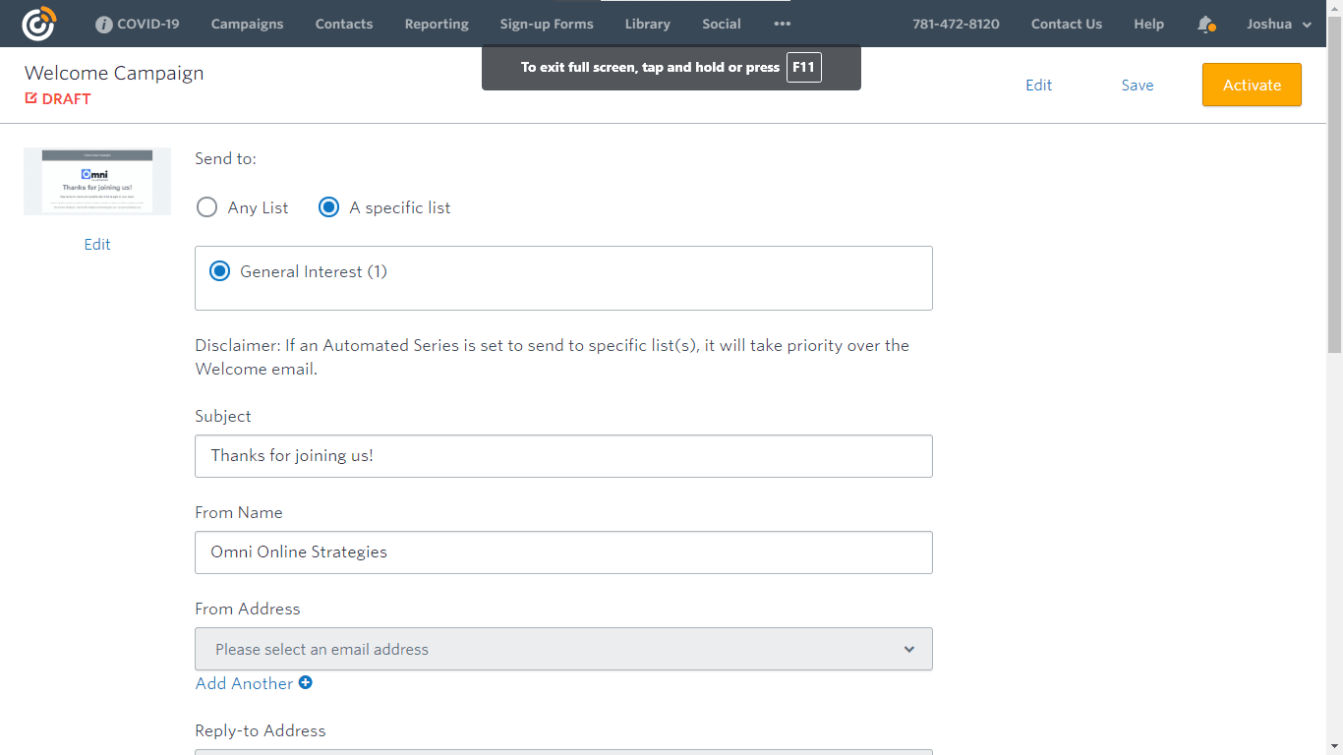The image size is (1343, 755).
Task: Open the Help section
Action: pos(1148,24)
